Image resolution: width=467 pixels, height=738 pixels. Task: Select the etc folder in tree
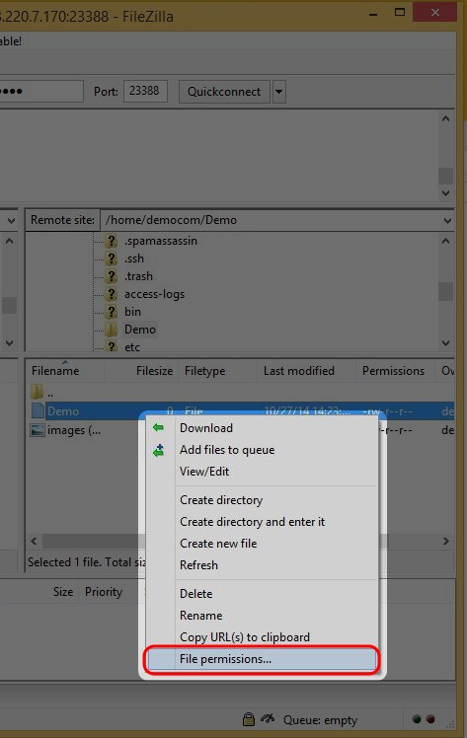pos(132,347)
